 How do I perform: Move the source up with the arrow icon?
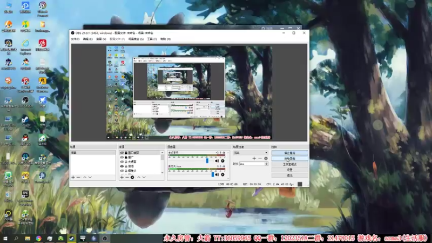point(139,177)
